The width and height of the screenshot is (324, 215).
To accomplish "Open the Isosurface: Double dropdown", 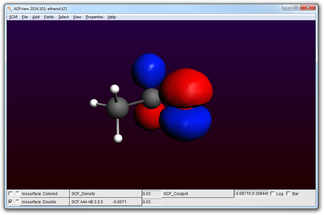I will point(44,202).
